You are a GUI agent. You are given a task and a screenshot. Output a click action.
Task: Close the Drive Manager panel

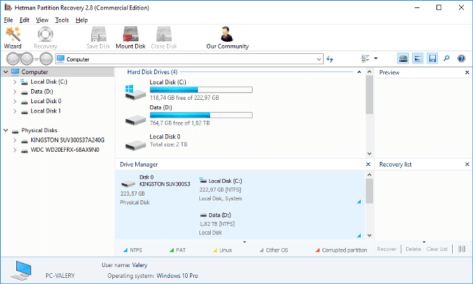pos(368,164)
